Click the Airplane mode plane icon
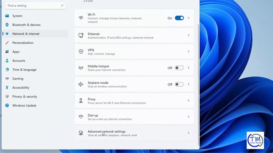The image size is (273, 153). 81,84
